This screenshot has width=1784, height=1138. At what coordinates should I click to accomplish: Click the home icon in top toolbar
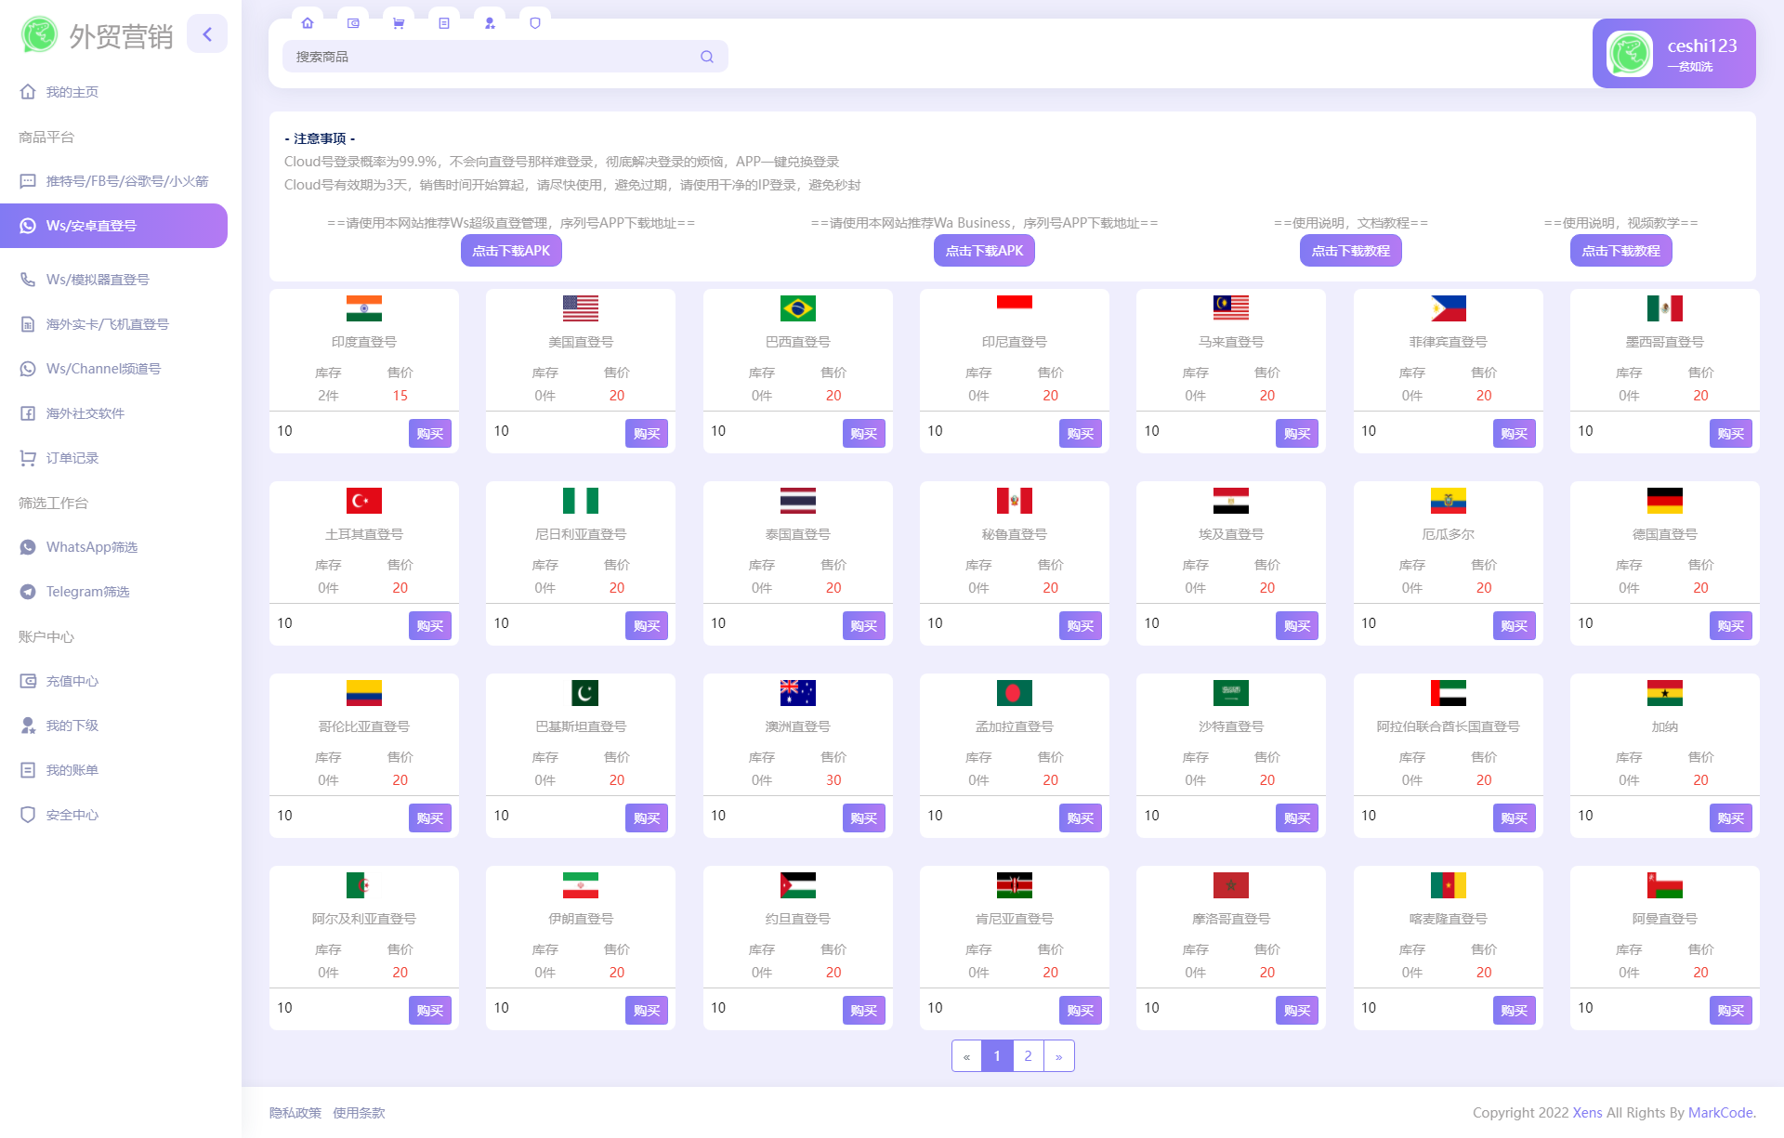pyautogui.click(x=308, y=23)
